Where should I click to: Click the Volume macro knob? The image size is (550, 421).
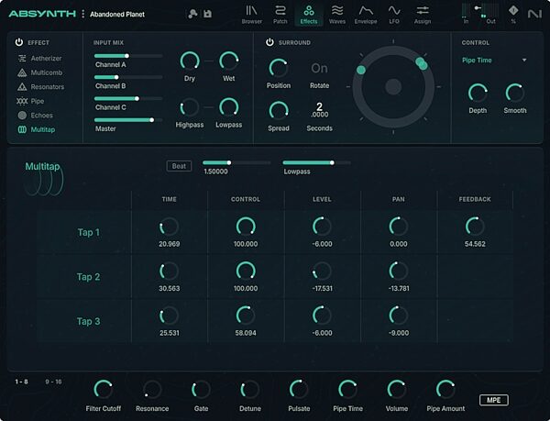397,390
